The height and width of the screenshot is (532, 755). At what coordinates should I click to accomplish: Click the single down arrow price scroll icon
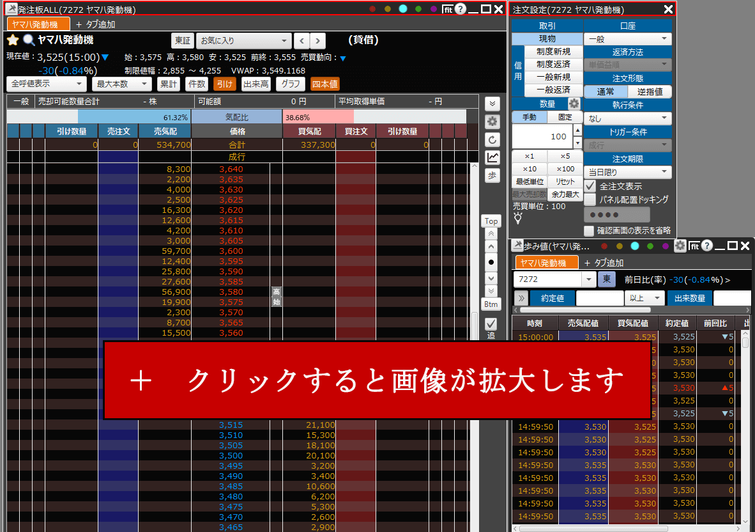(x=491, y=278)
